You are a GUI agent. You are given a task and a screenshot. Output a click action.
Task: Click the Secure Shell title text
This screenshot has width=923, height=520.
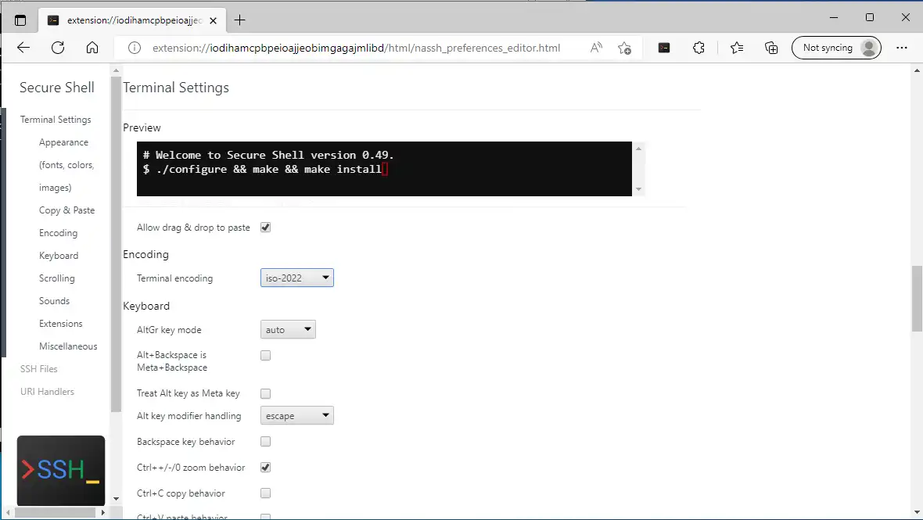pyautogui.click(x=56, y=88)
